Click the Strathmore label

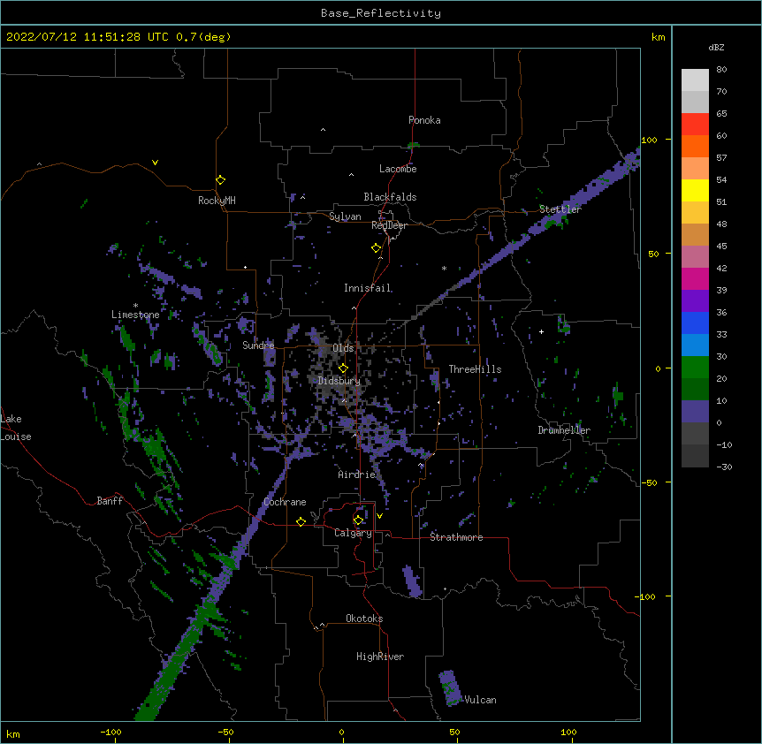click(x=456, y=537)
